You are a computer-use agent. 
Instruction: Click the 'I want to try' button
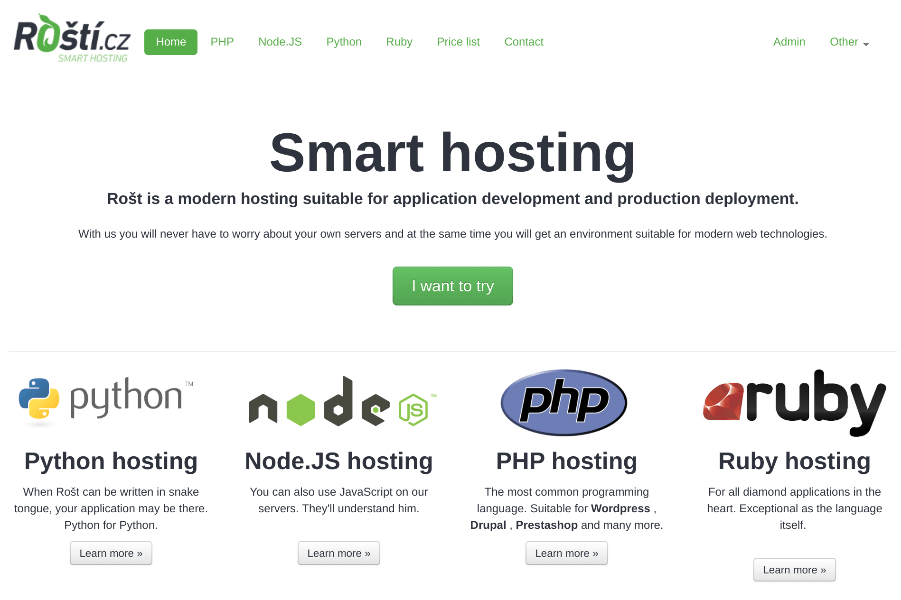click(453, 286)
